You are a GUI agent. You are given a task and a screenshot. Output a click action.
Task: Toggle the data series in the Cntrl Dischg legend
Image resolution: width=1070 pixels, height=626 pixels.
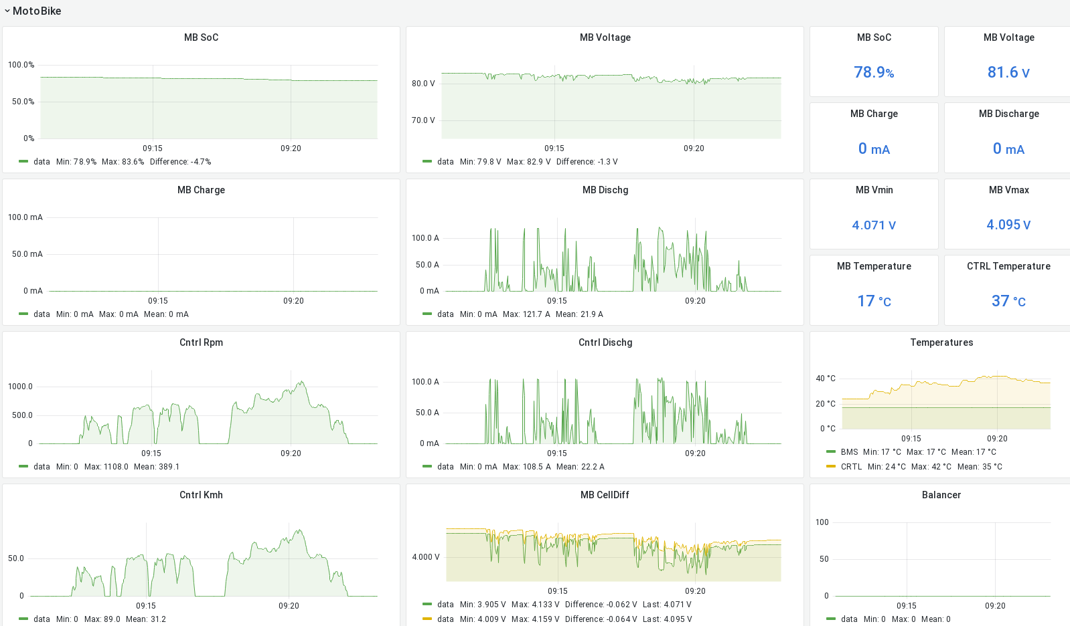445,467
